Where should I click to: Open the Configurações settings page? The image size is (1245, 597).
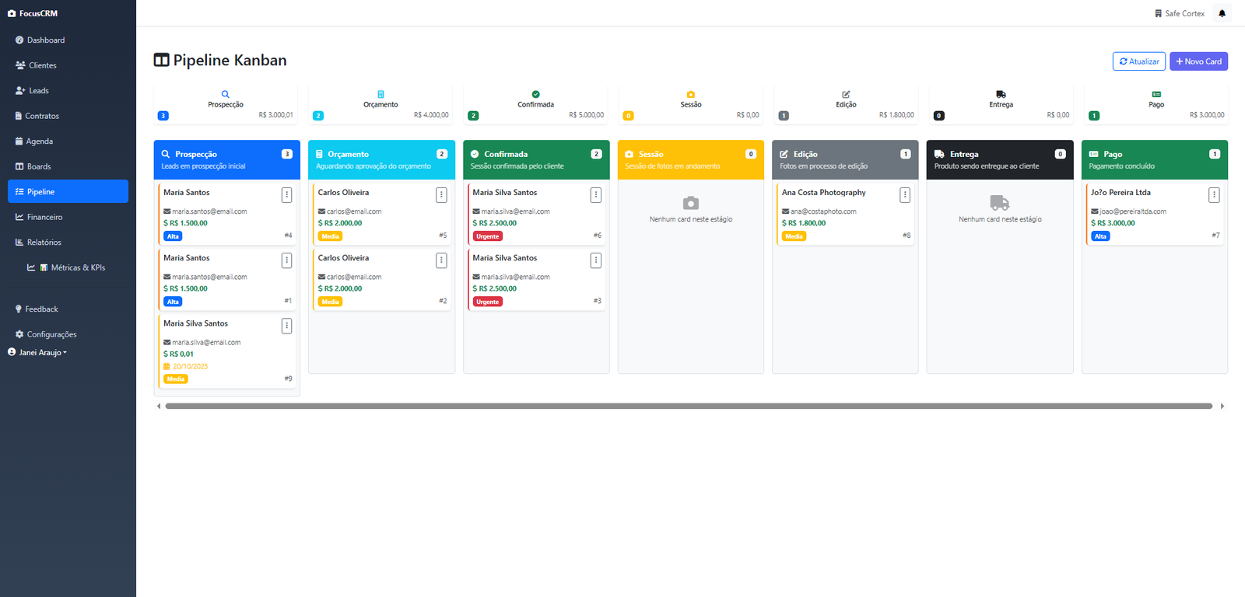click(x=51, y=335)
